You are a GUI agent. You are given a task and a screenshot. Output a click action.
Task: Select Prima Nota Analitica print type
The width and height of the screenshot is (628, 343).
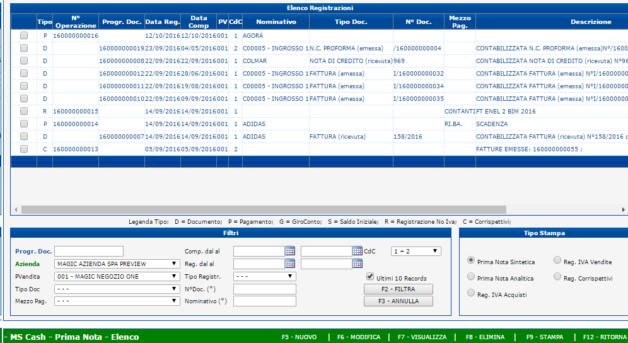(471, 277)
